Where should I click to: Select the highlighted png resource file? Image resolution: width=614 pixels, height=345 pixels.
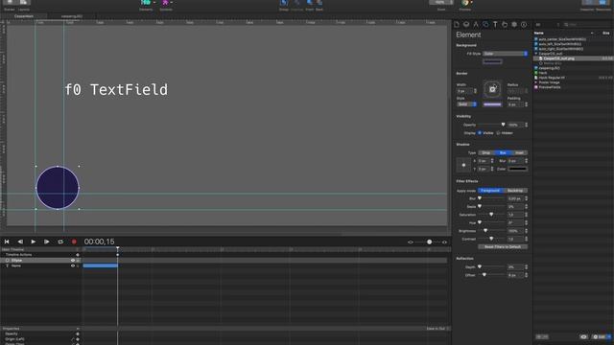(558, 58)
